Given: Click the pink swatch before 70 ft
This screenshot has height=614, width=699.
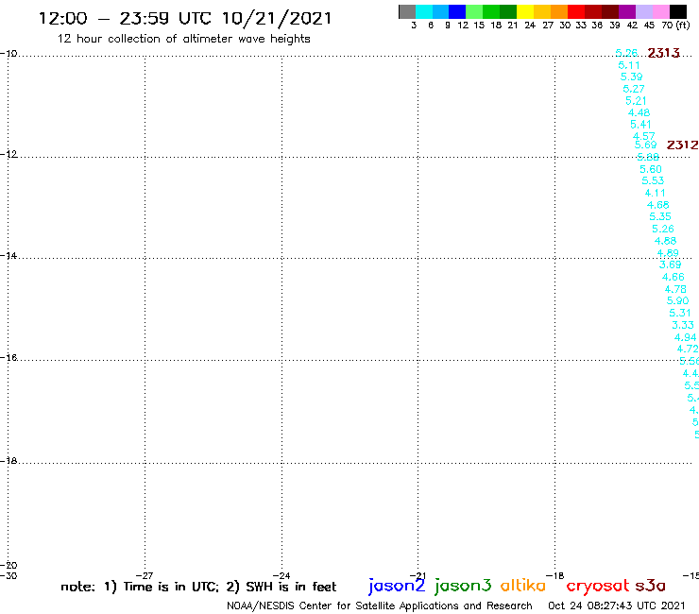Looking at the screenshot, I should [x=660, y=11].
